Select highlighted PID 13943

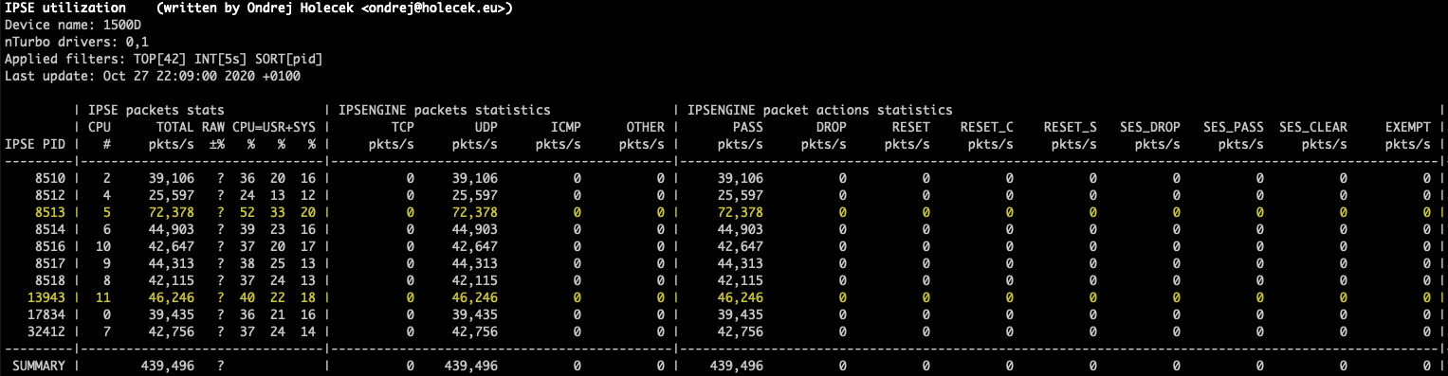[x=46, y=297]
